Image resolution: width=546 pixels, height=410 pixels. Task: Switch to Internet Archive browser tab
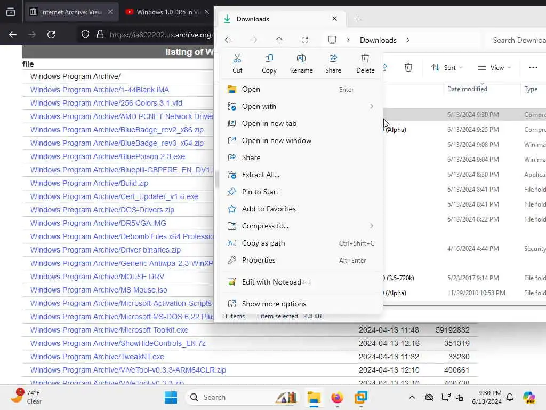click(71, 12)
